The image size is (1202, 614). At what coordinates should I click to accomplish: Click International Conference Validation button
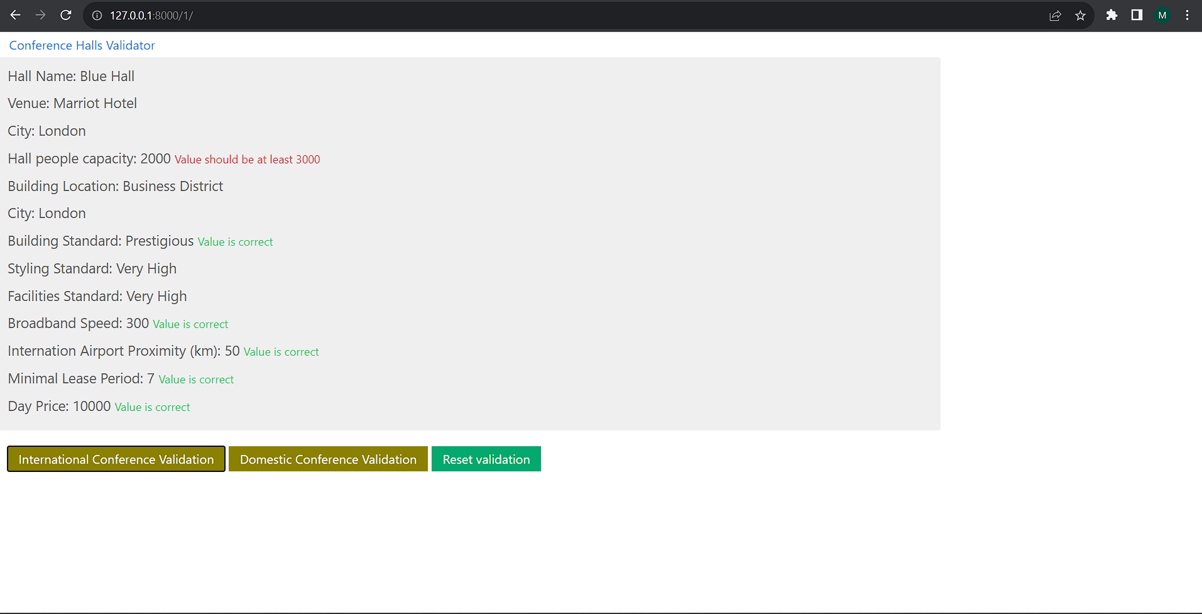click(x=116, y=459)
